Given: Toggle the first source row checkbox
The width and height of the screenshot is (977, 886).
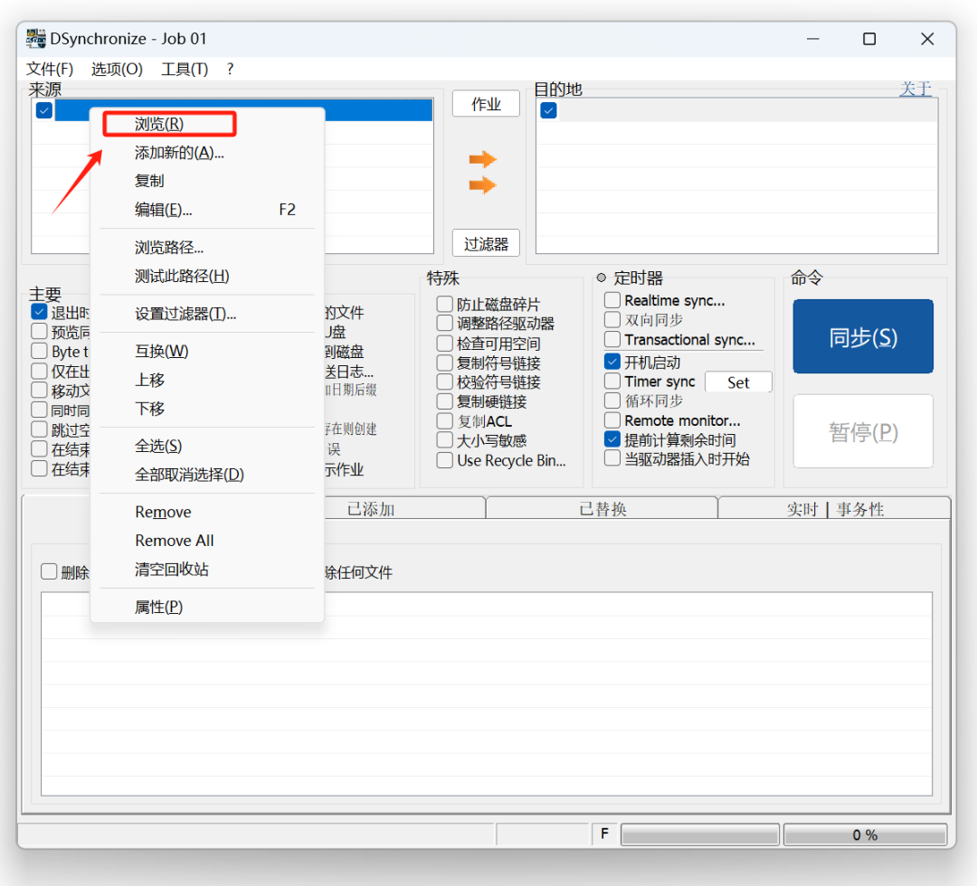Looking at the screenshot, I should click(x=44, y=111).
